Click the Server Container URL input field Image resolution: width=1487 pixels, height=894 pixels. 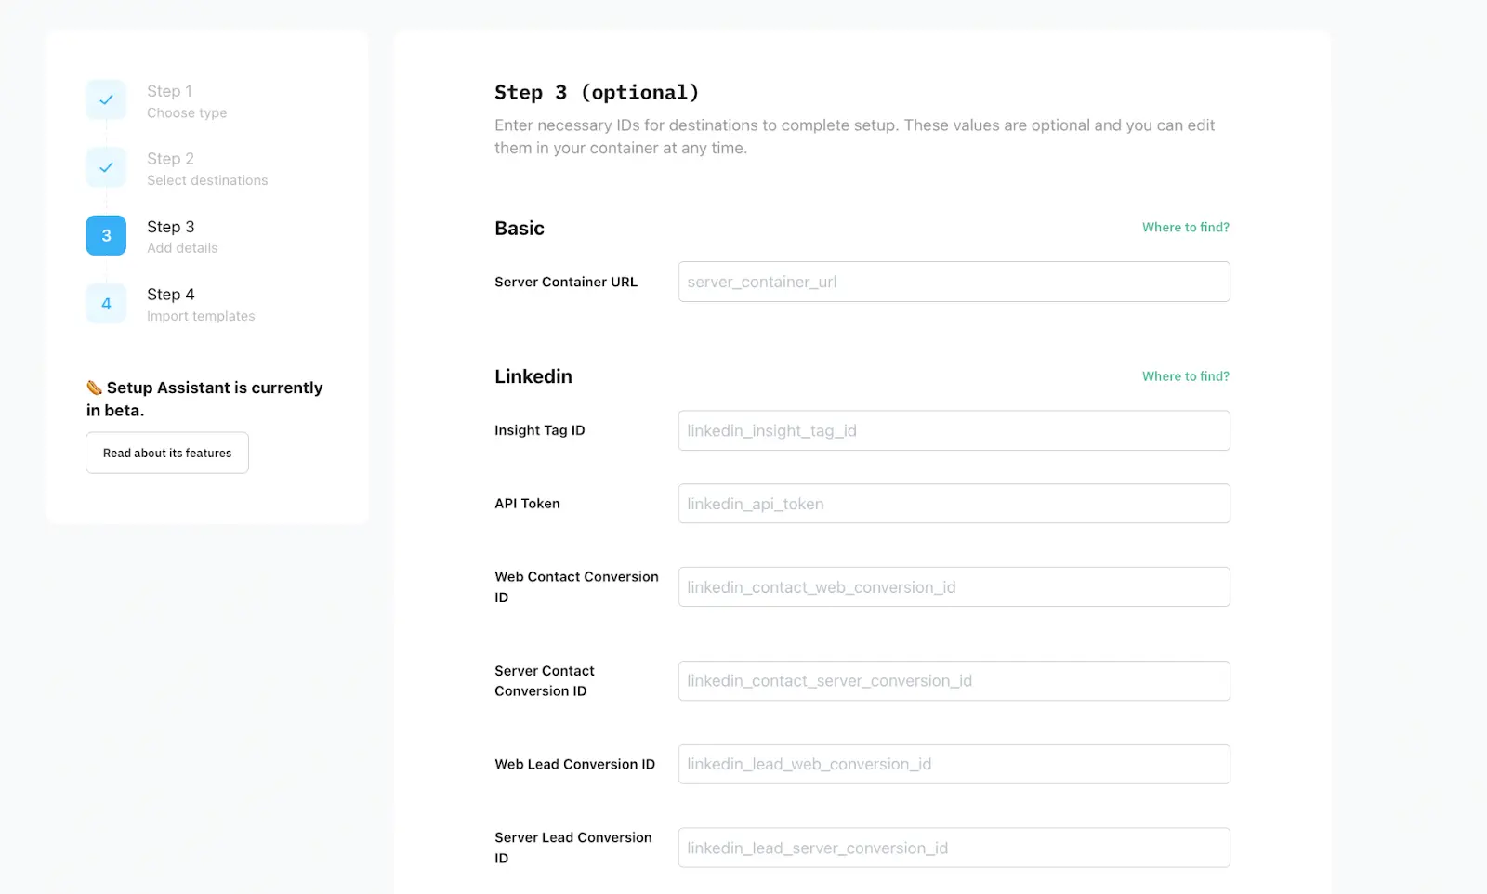[954, 282]
